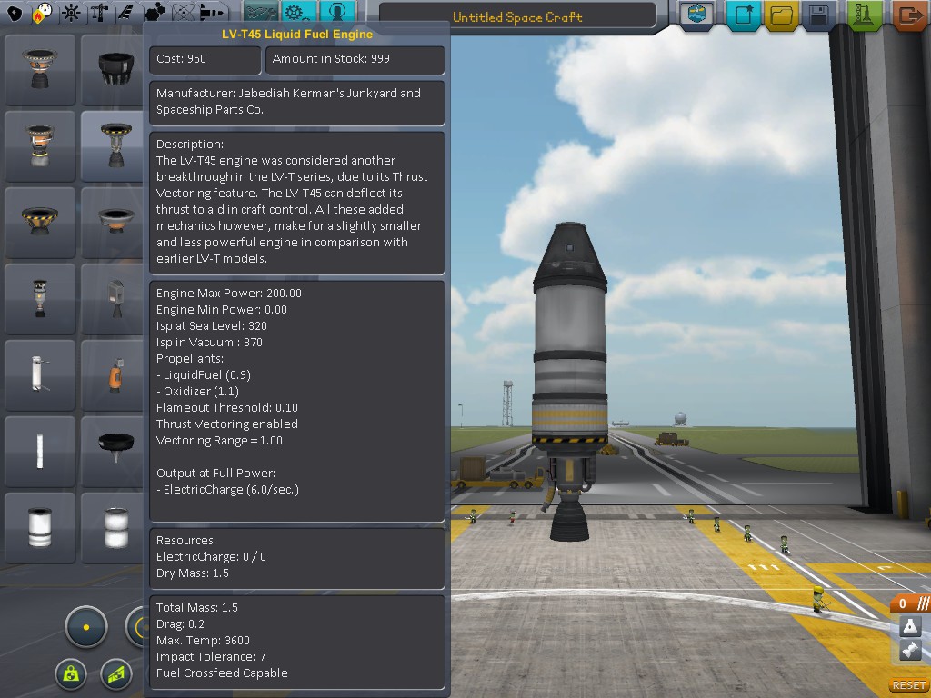Click the 'Isp at Sea Level: 320' line
This screenshot has height=698, width=931.
point(211,326)
